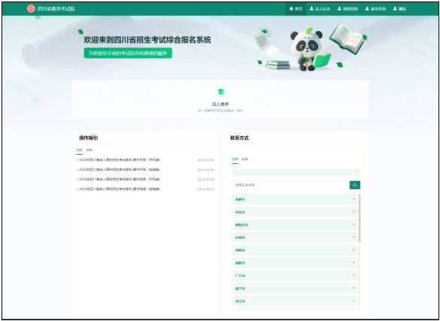Switch to 成考 tab under 操作指引

pos(90,150)
